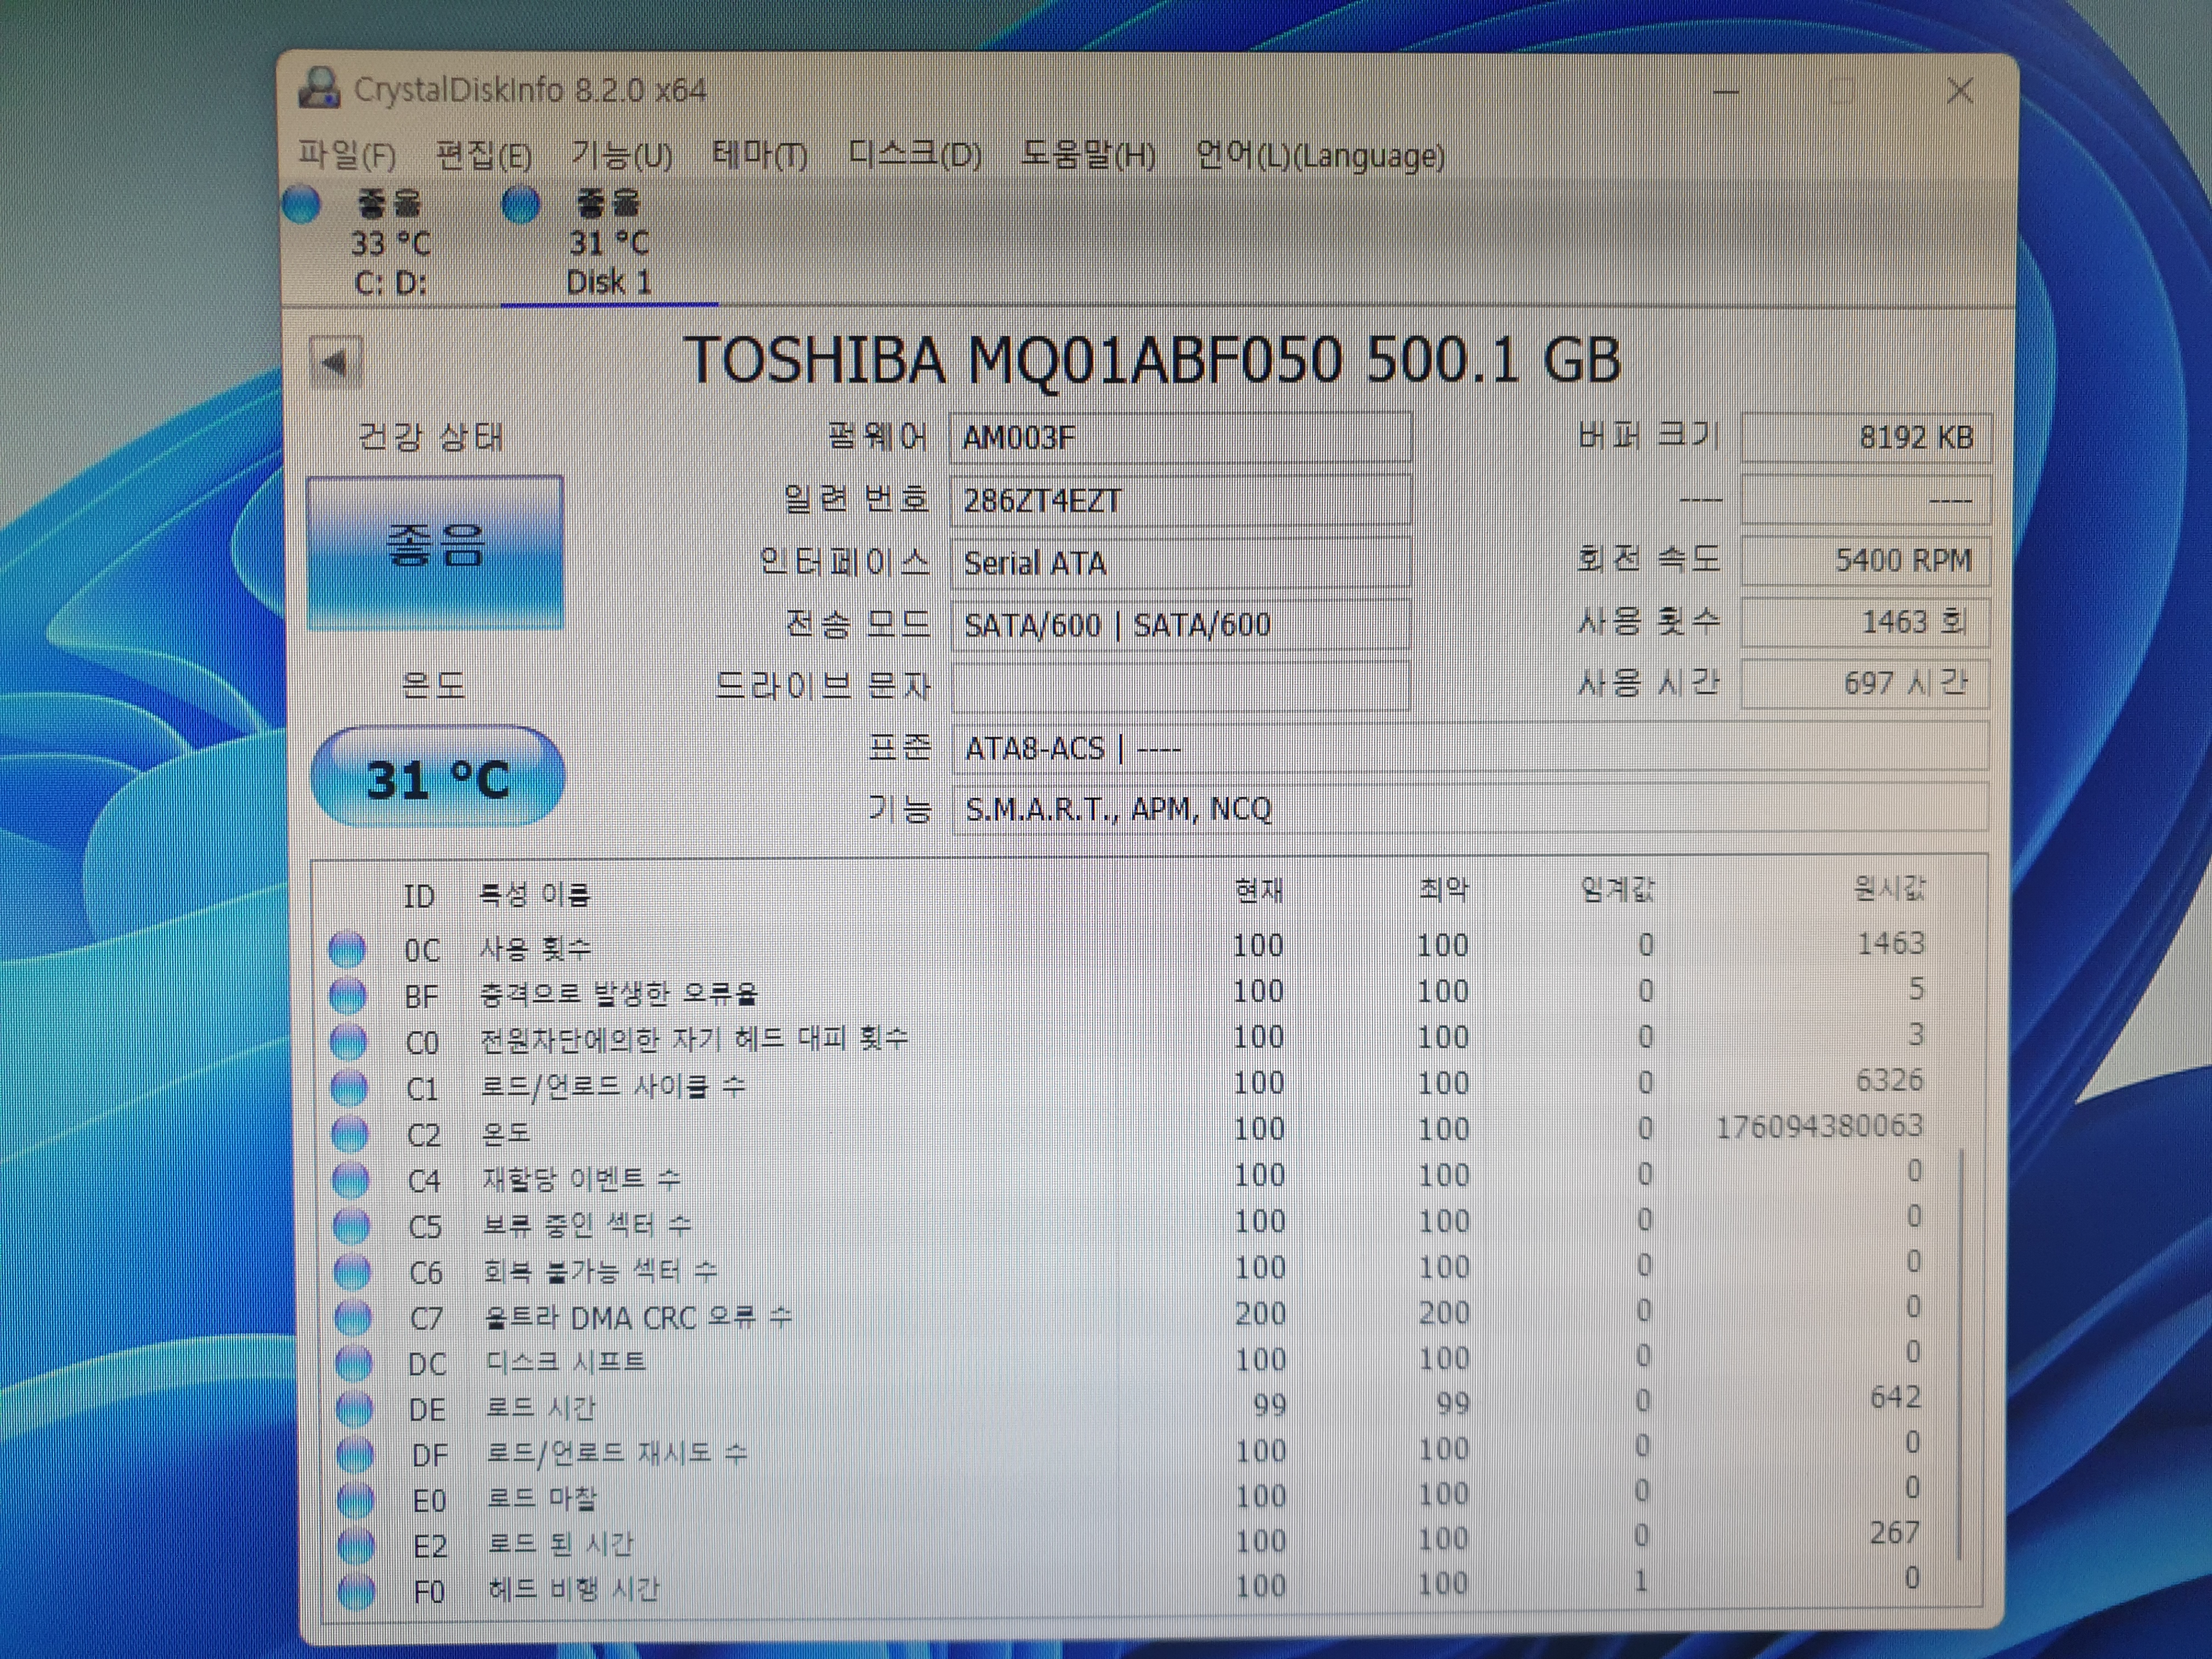Click the 임계값 column header

point(1618,888)
